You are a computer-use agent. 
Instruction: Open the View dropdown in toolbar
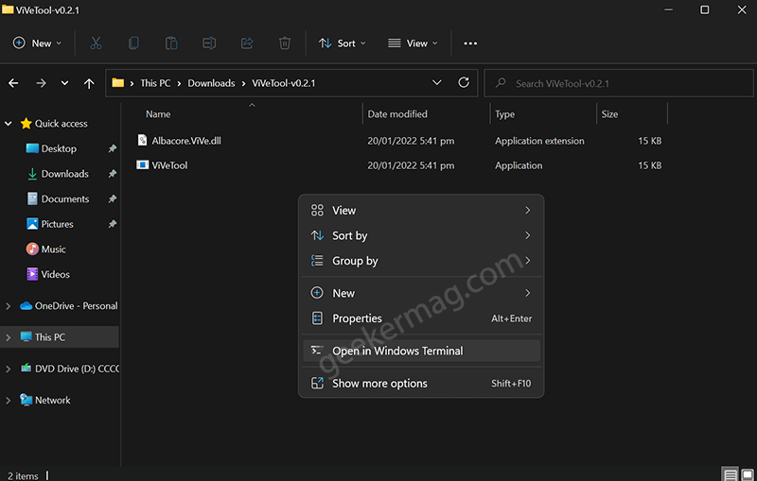tap(413, 43)
